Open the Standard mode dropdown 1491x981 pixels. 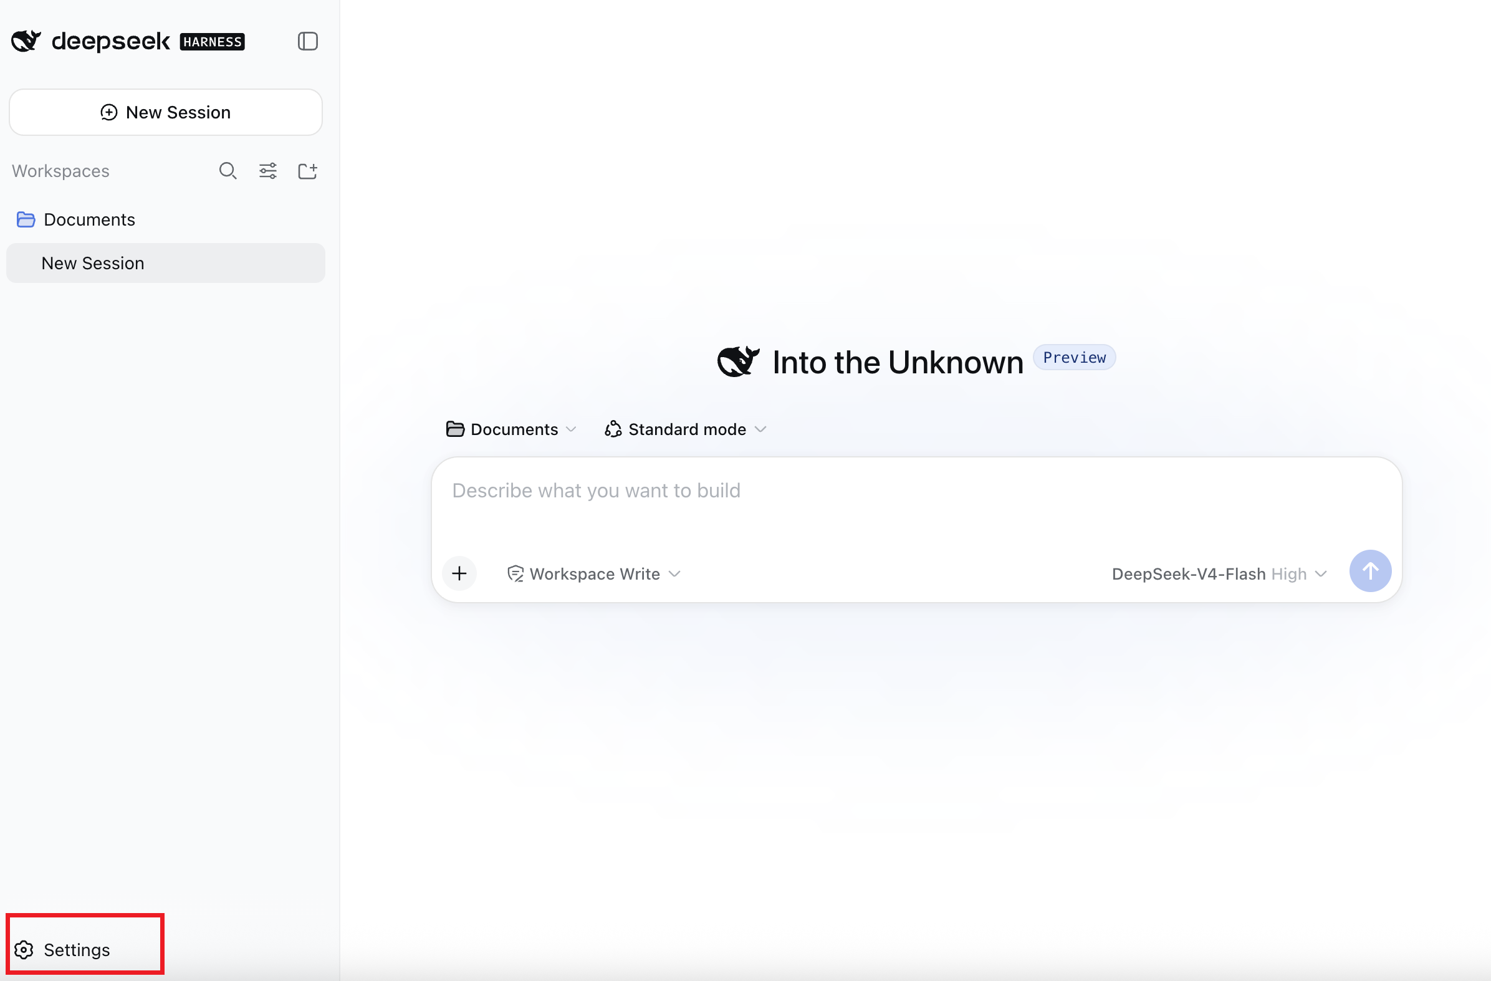(686, 429)
